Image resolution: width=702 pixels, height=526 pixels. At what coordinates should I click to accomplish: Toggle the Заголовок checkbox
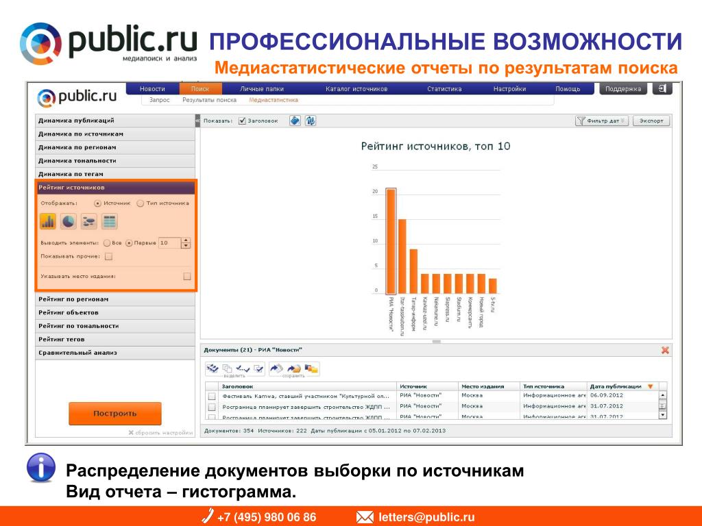coord(242,121)
